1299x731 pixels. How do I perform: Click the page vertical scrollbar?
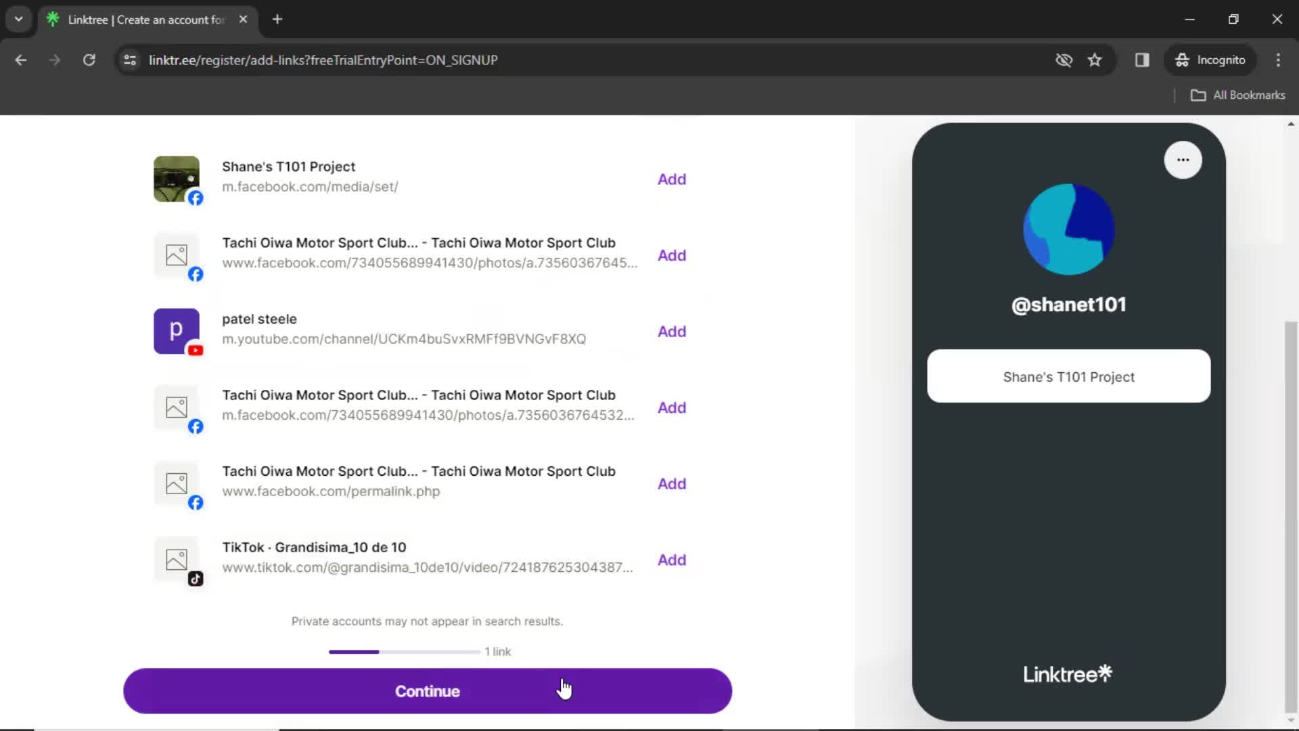tap(1291, 518)
